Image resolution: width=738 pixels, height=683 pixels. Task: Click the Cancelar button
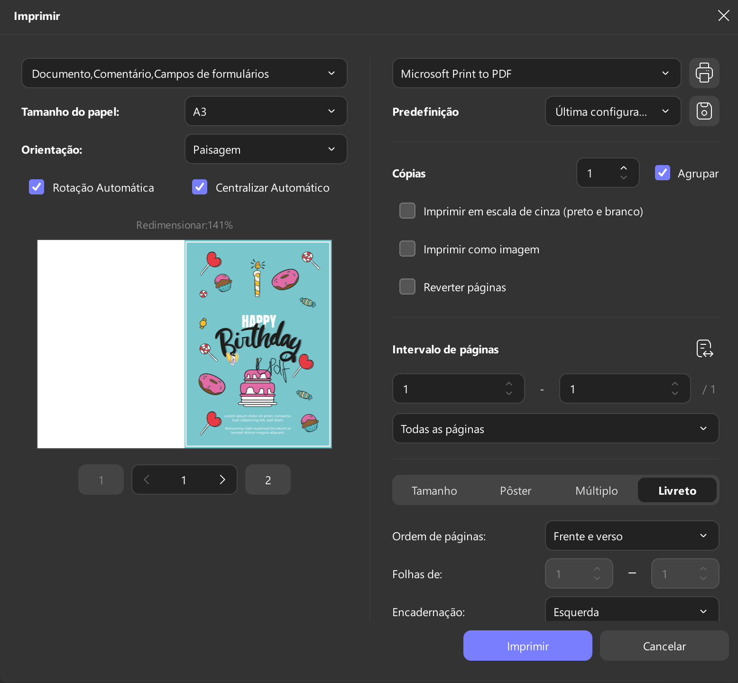[x=664, y=646]
